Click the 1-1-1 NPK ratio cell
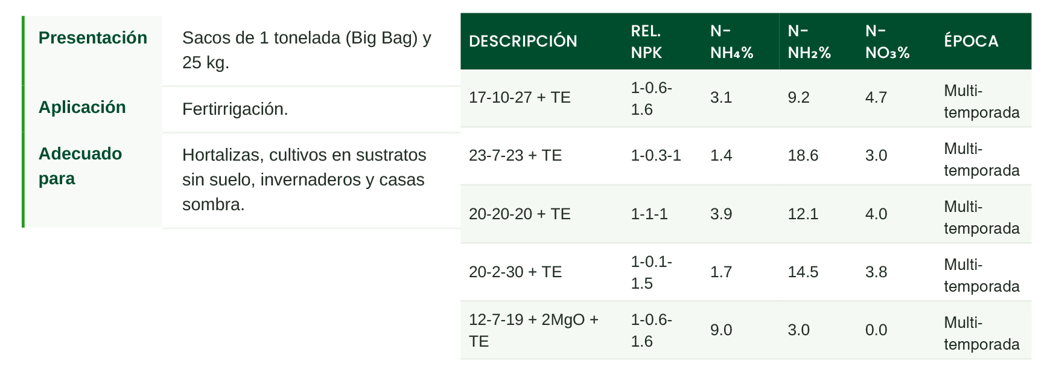 click(649, 214)
